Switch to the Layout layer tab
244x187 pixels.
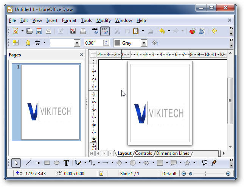click(x=124, y=153)
